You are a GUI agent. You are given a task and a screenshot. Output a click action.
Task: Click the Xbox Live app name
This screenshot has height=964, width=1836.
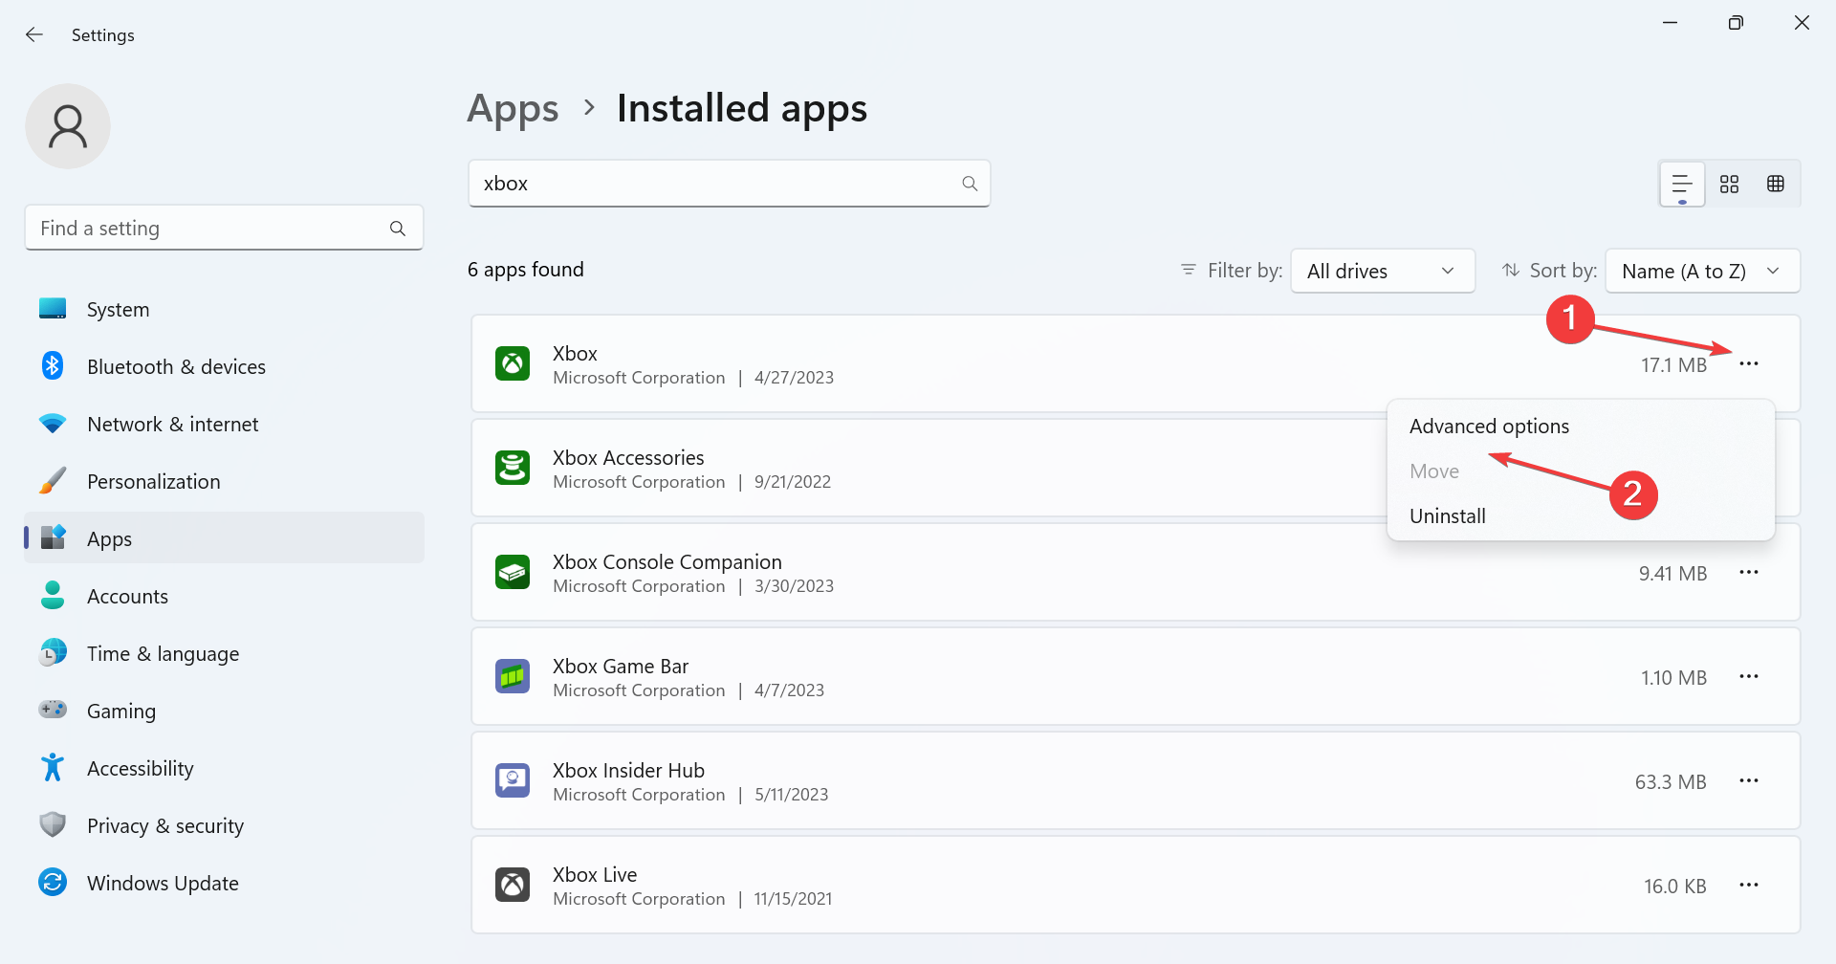(595, 875)
